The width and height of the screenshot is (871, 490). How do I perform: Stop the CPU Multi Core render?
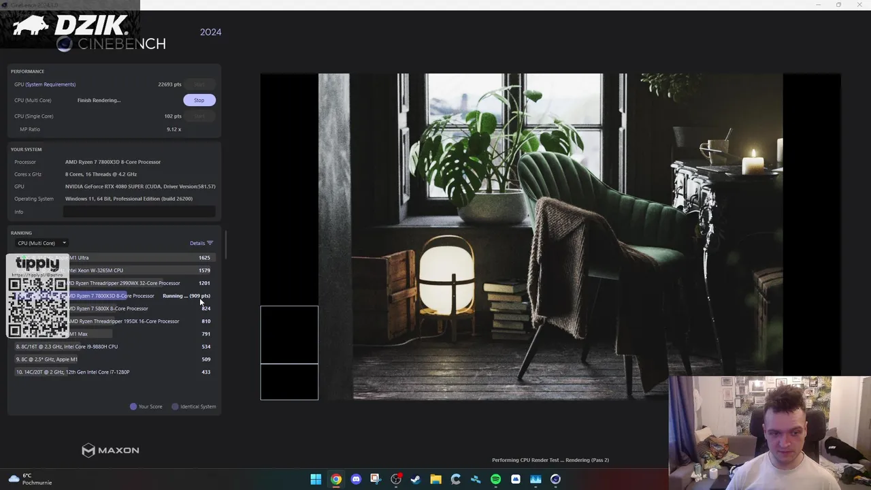(x=199, y=100)
